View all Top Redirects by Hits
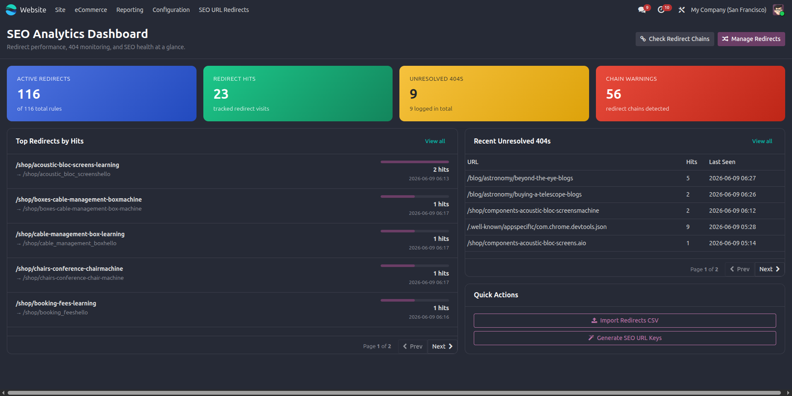Image resolution: width=792 pixels, height=396 pixels. coord(435,141)
